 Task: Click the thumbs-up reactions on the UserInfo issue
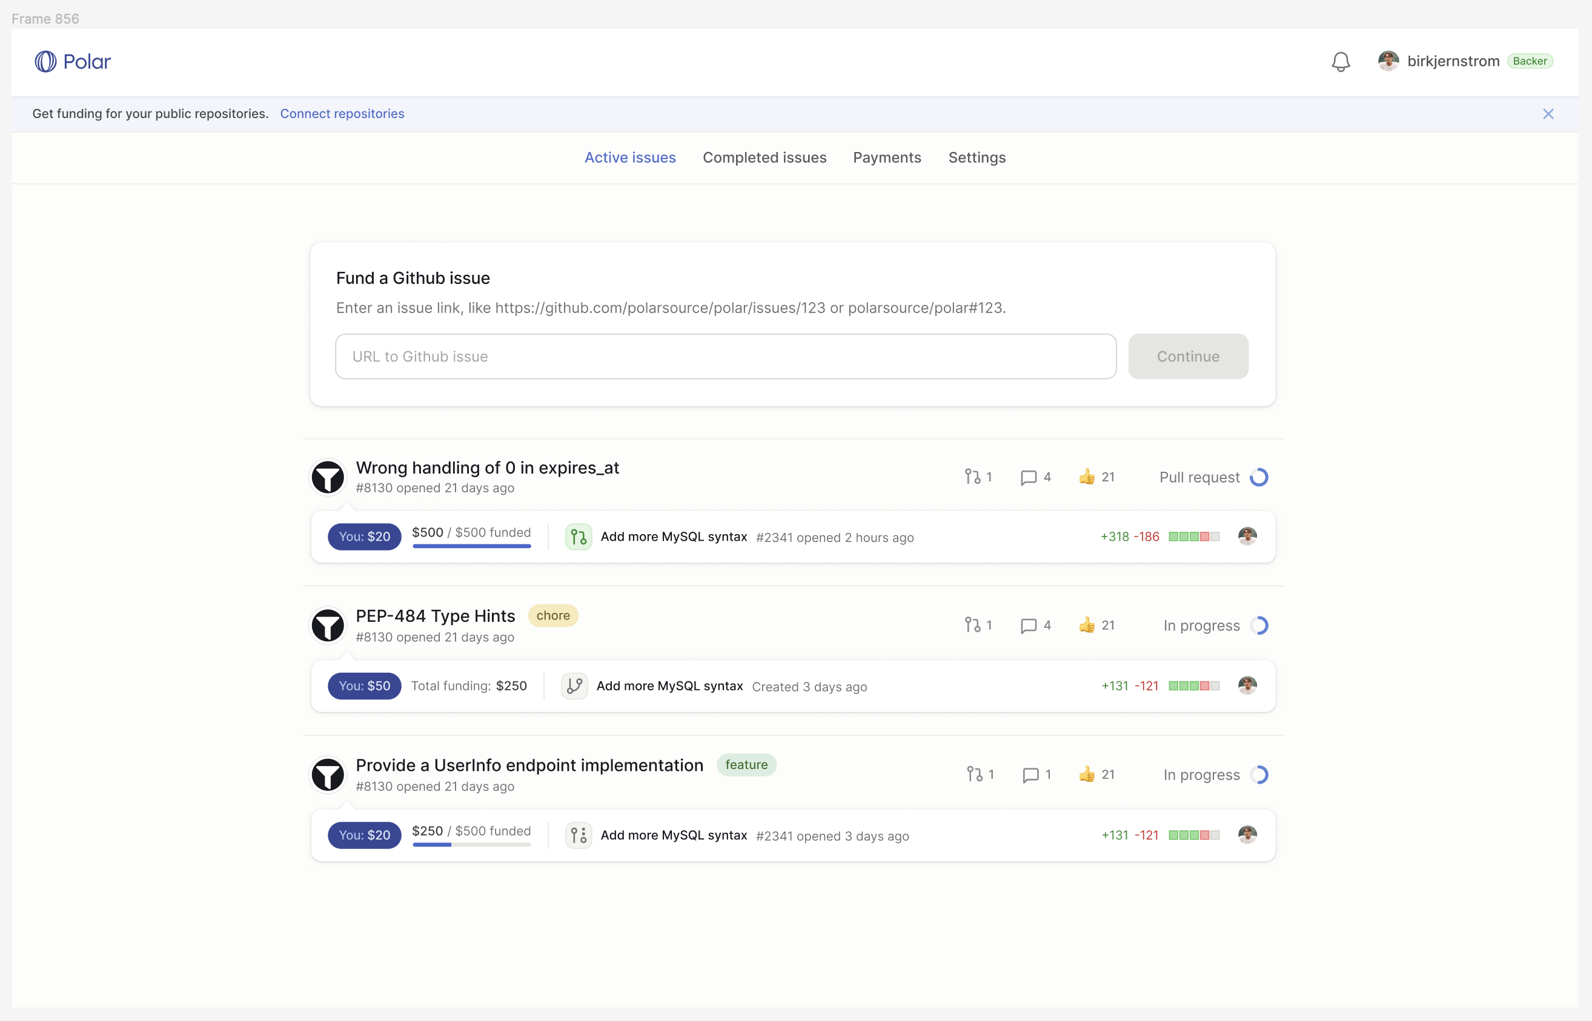click(x=1087, y=774)
